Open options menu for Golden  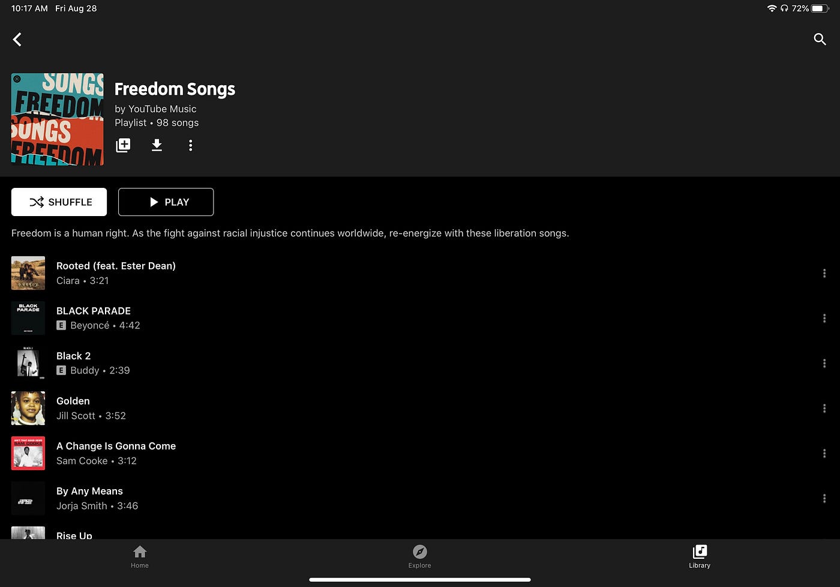(824, 408)
